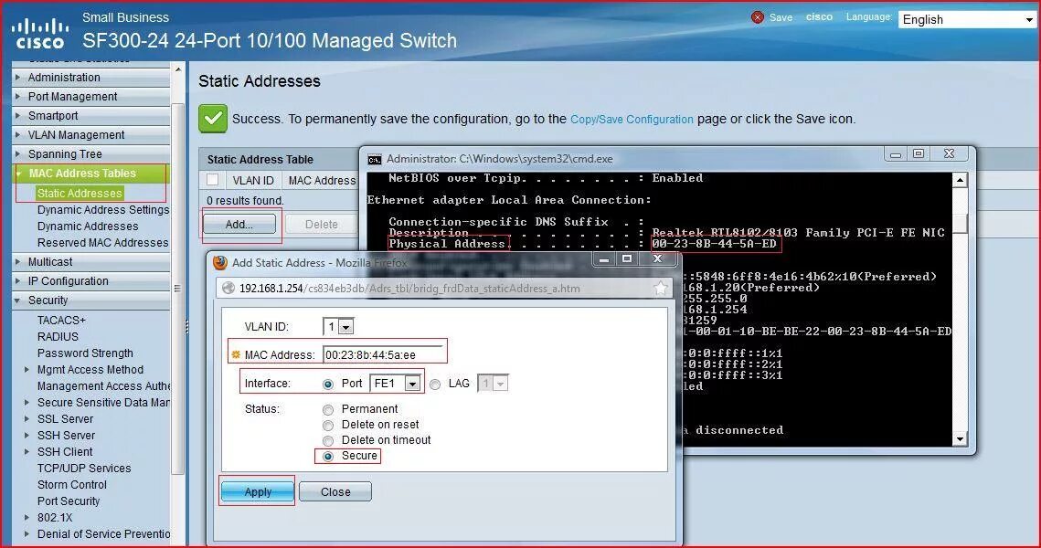The height and width of the screenshot is (548, 1041).
Task: Click the physical address 00-23-8B-44-5A-ED
Action: 714,244
